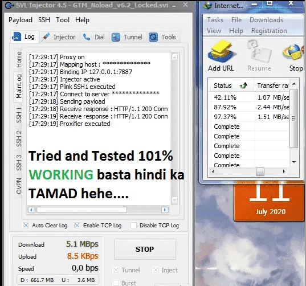
Task: Click the Transfer rate column header
Action: [272, 85]
